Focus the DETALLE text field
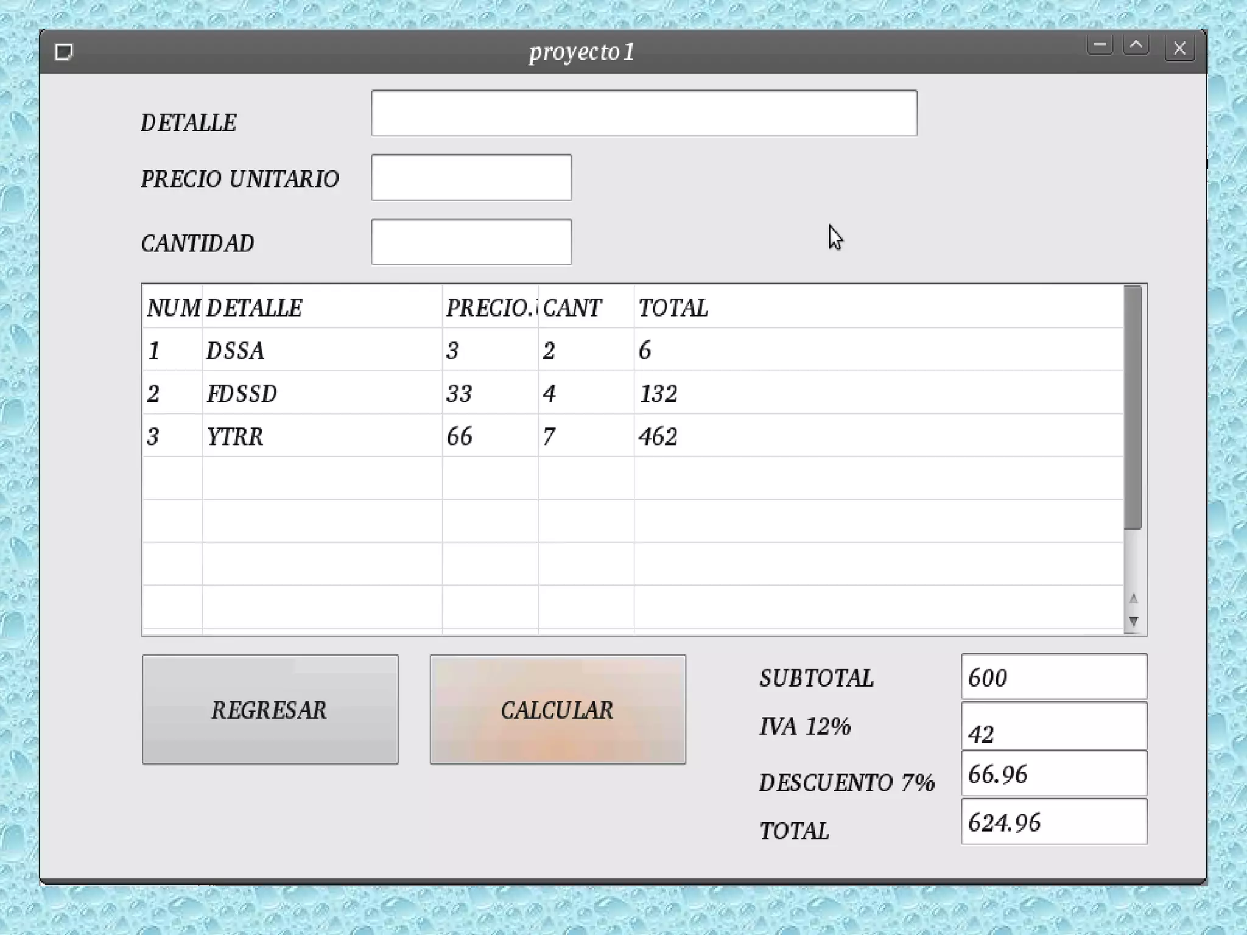 click(x=644, y=113)
